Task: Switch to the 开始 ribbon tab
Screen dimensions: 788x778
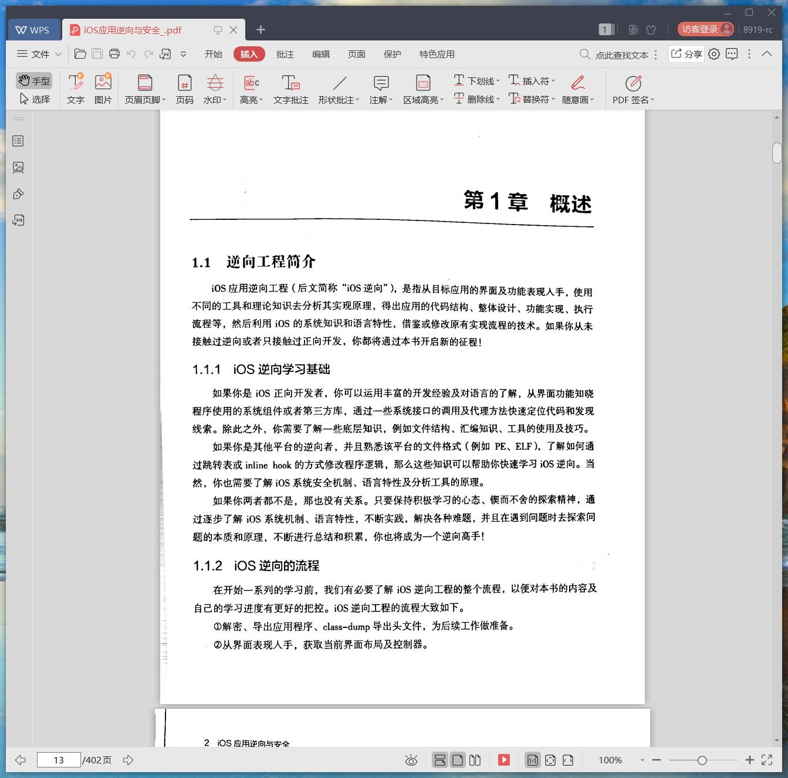Action: click(x=213, y=54)
